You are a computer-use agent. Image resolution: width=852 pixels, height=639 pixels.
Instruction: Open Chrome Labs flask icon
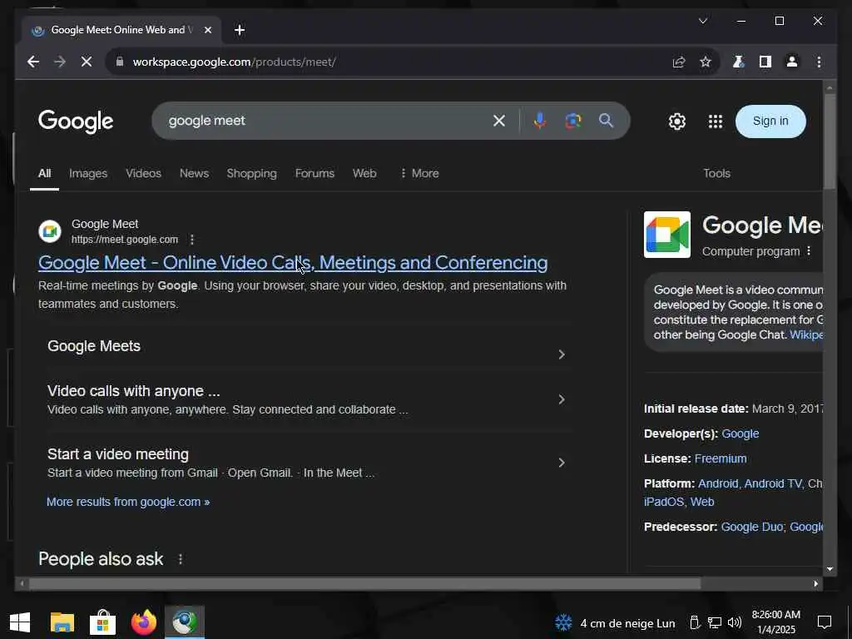tap(739, 62)
